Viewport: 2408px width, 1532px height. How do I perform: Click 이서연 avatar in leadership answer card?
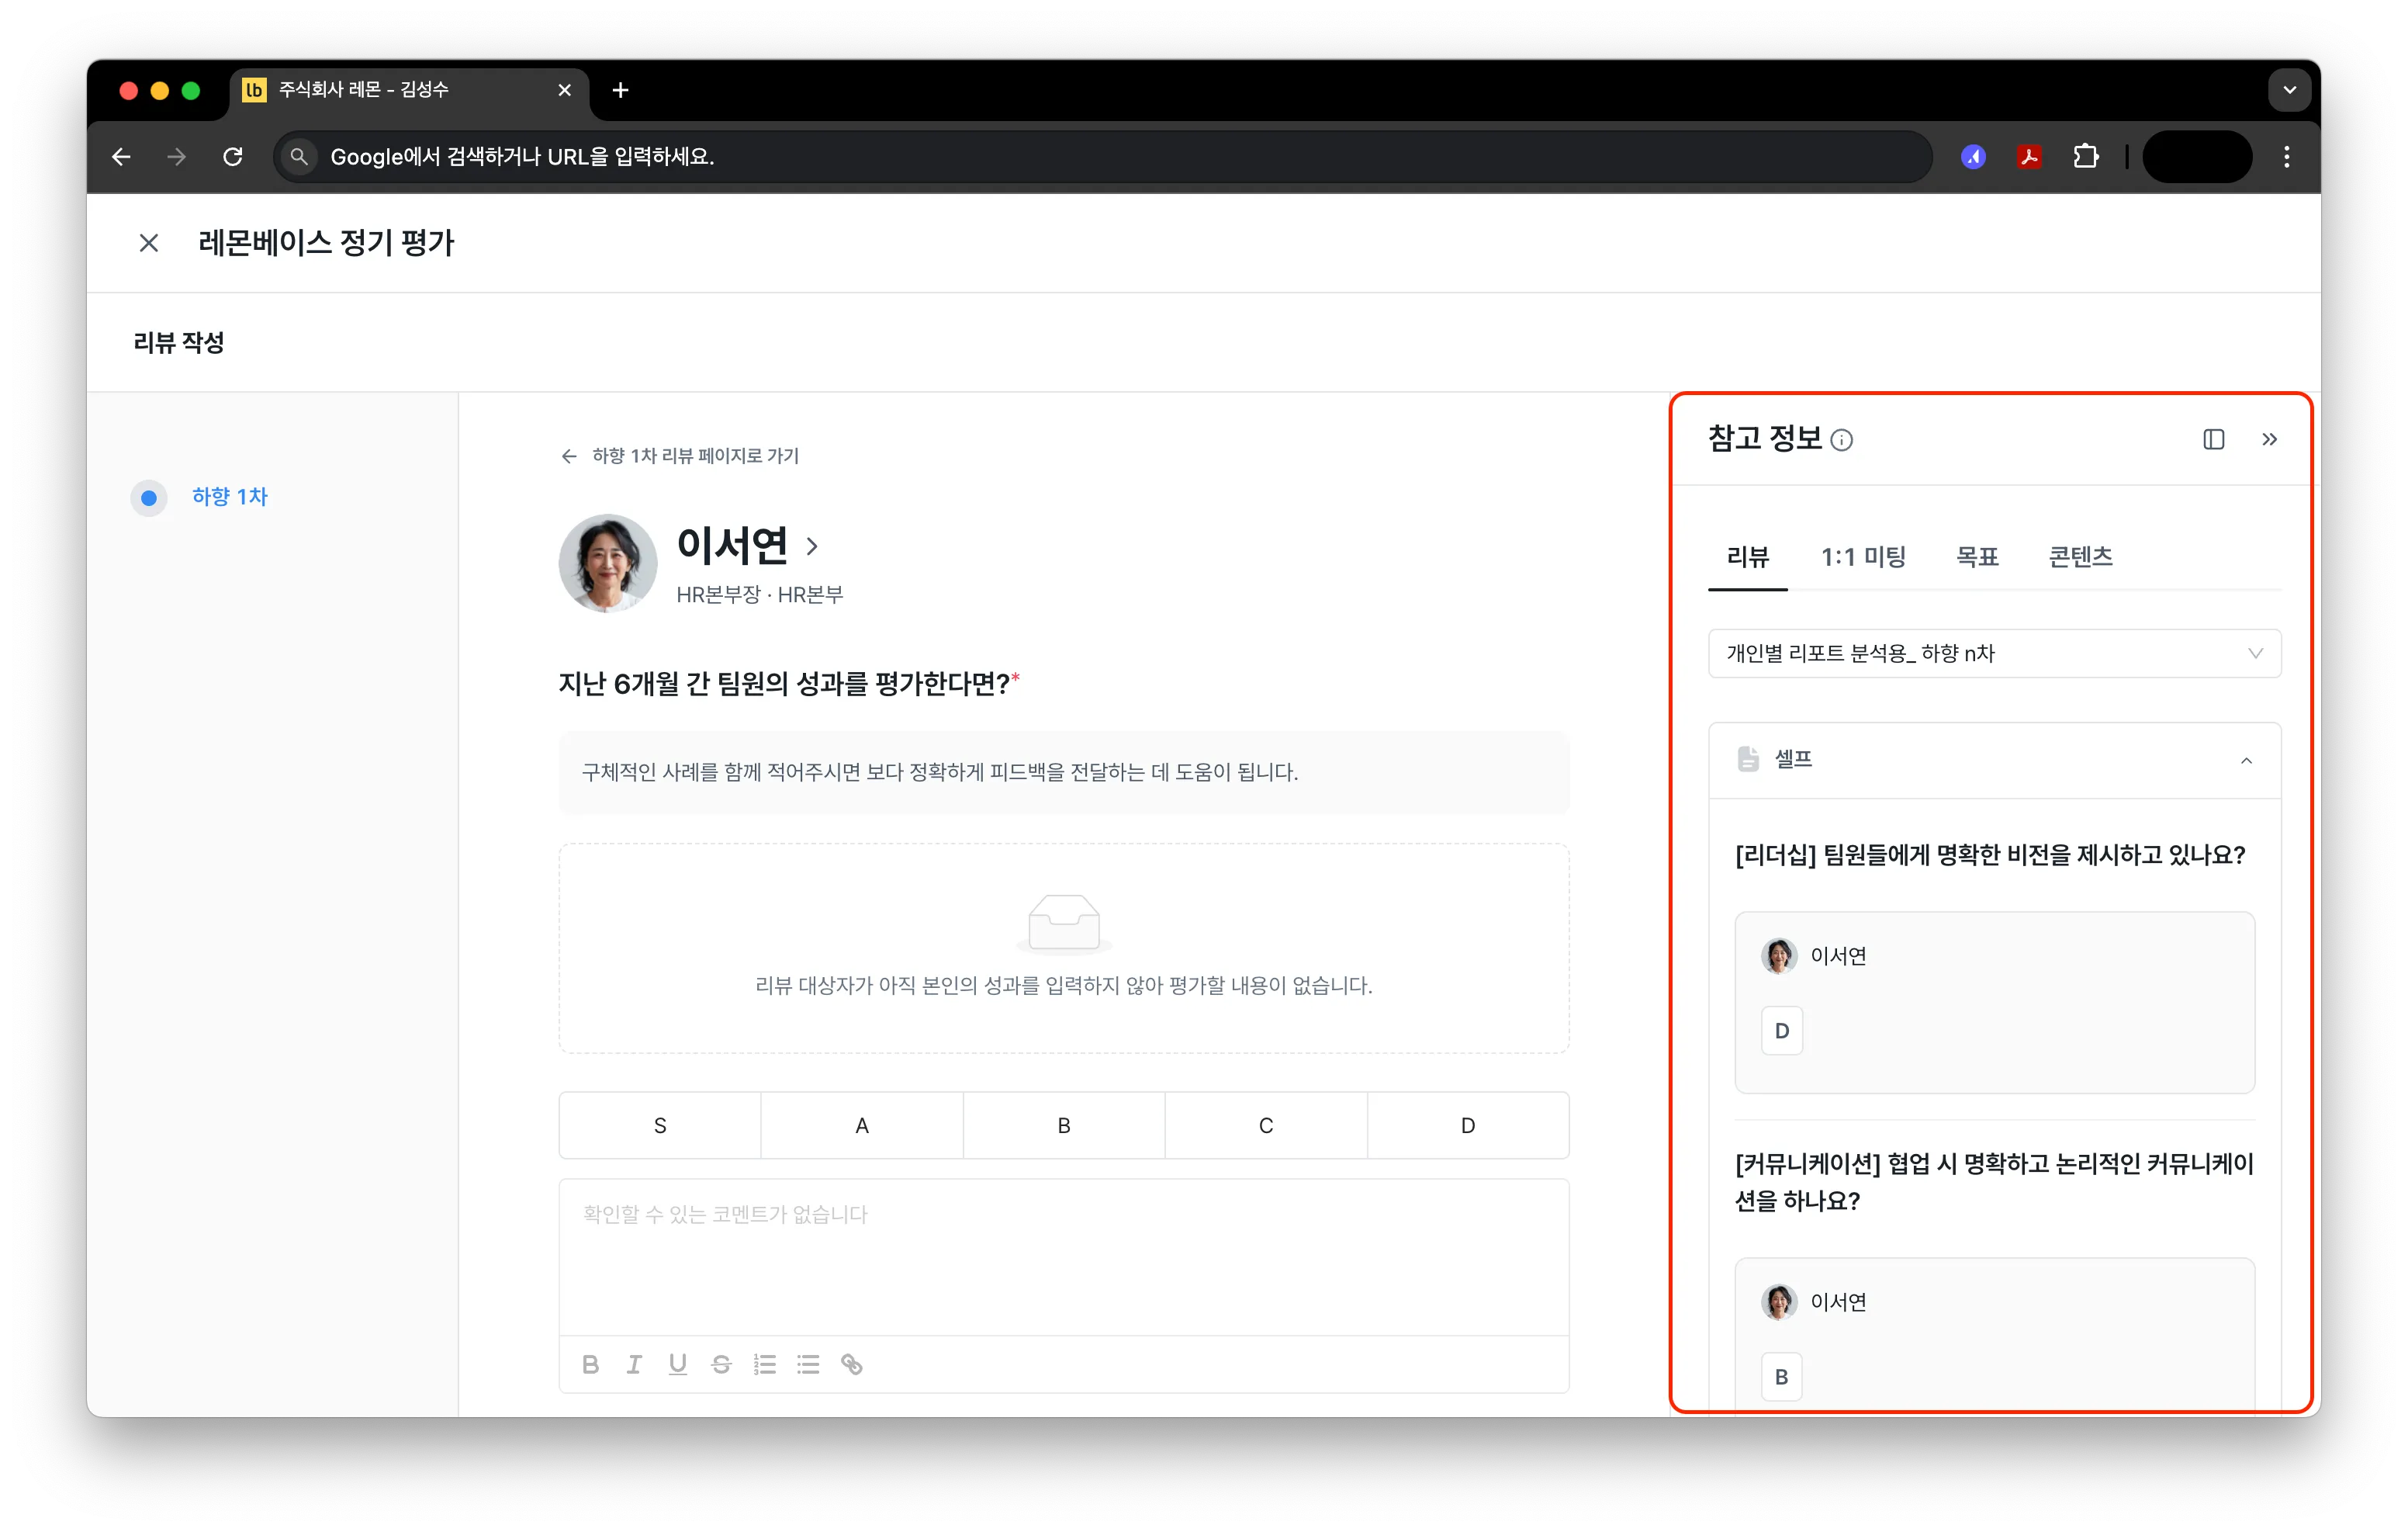[x=1779, y=955]
